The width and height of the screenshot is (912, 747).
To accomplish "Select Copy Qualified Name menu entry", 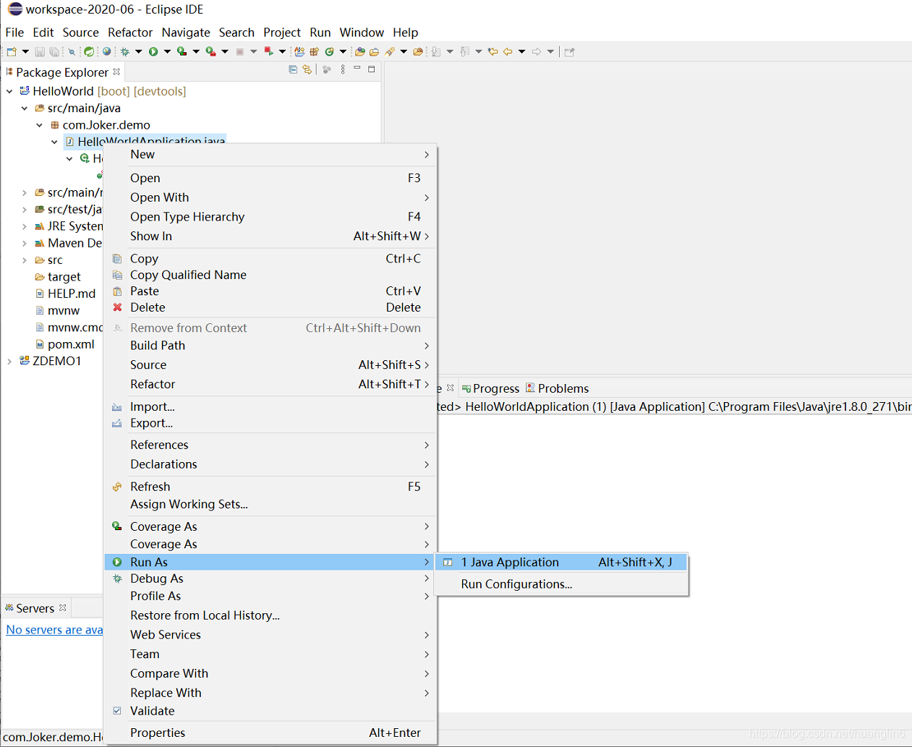I will (x=271, y=275).
